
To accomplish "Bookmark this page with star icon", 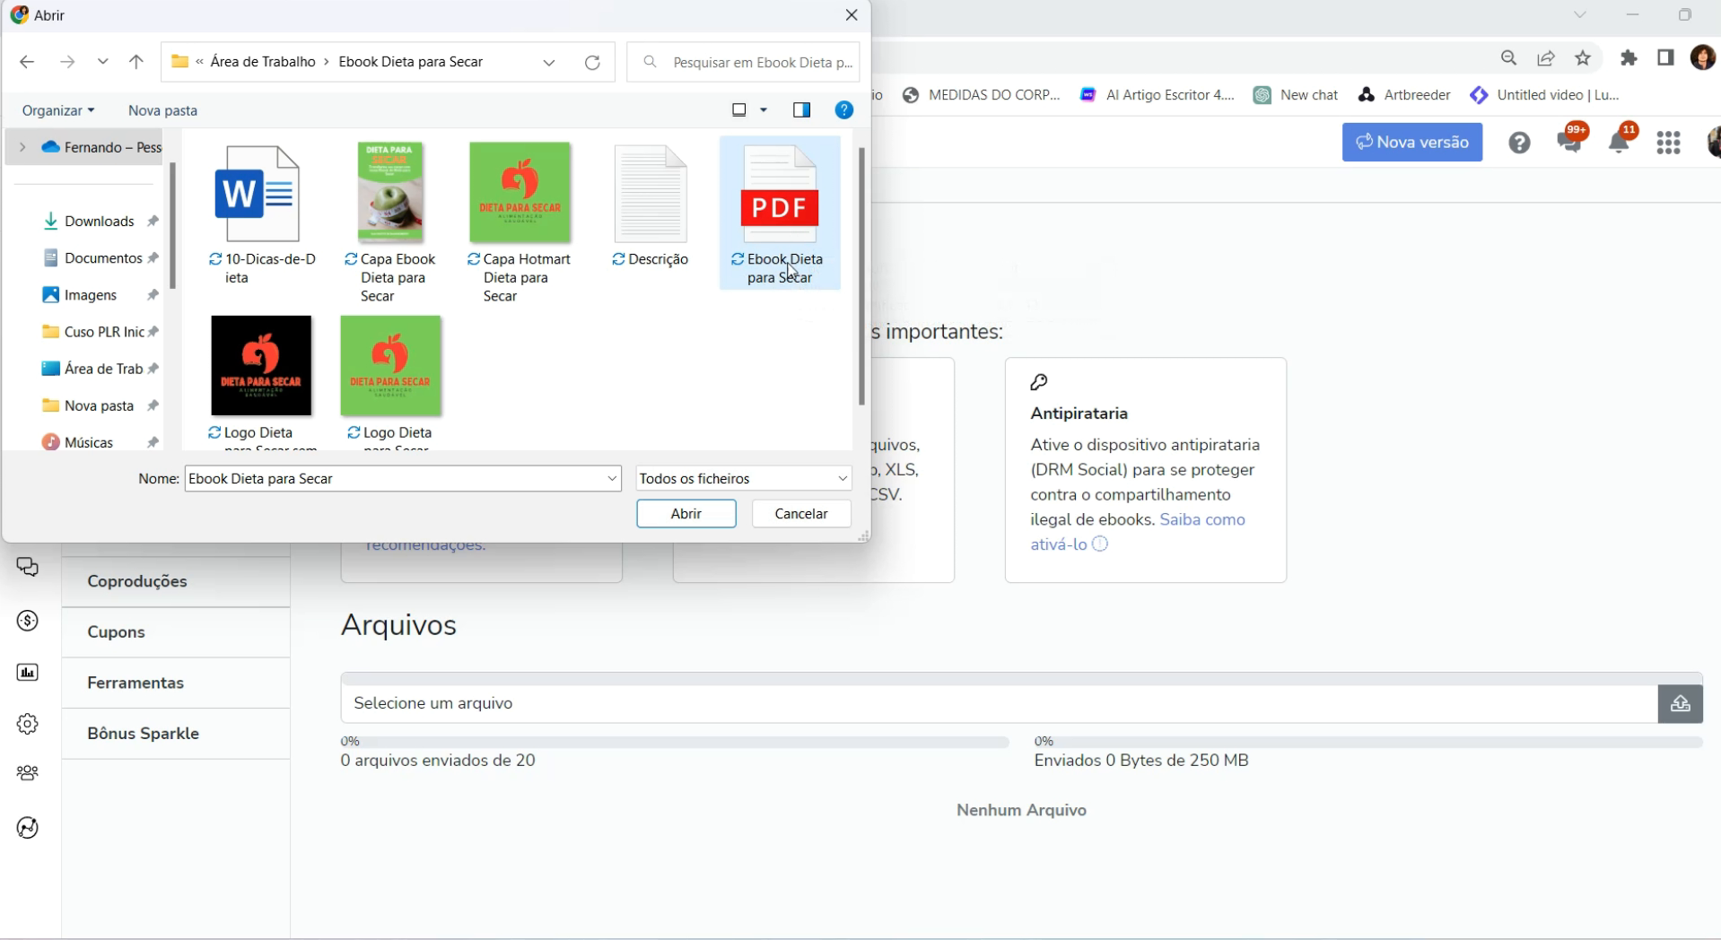I will 1583,58.
